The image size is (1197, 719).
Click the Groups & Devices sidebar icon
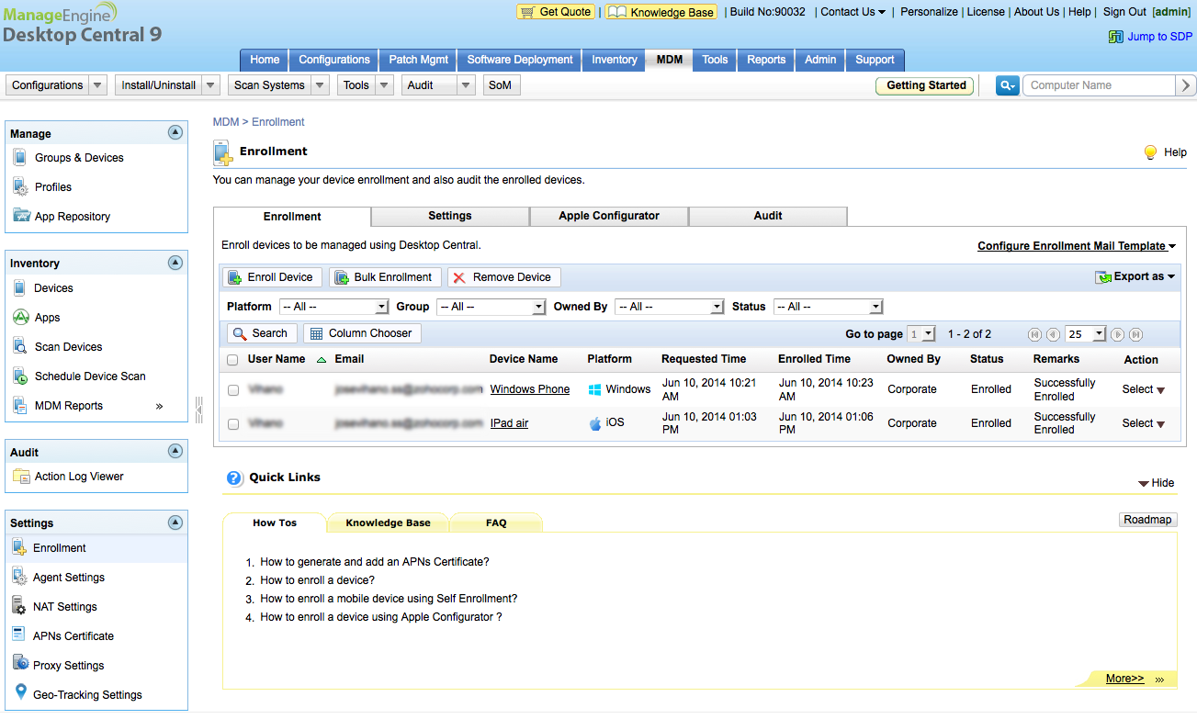pyautogui.click(x=20, y=158)
